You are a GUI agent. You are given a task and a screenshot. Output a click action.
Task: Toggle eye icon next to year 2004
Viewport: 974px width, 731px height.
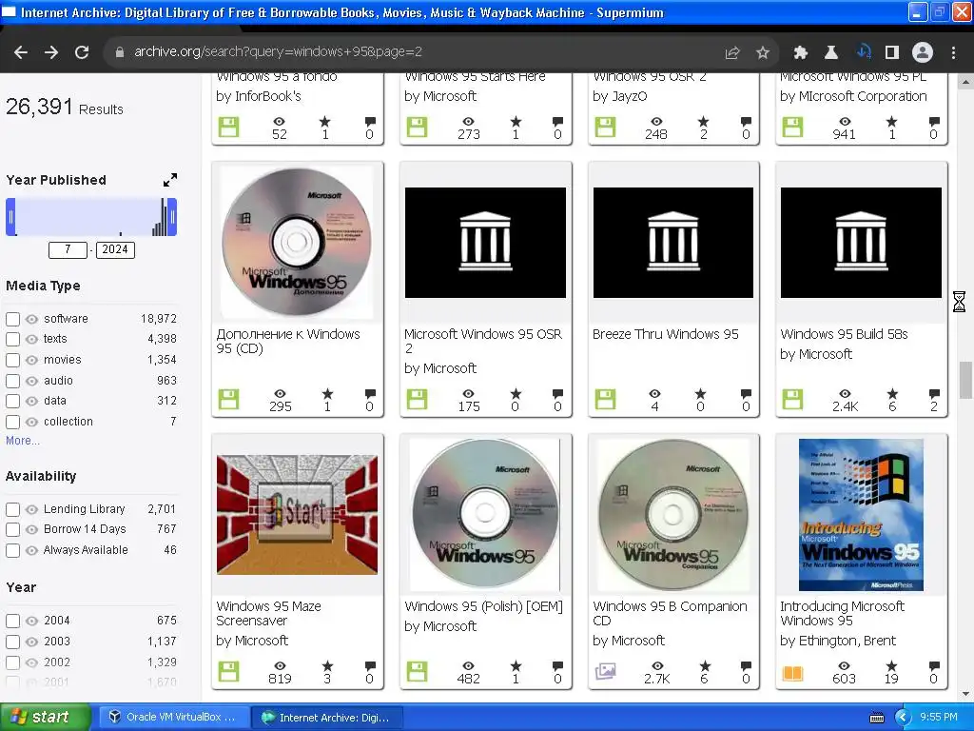click(x=31, y=621)
